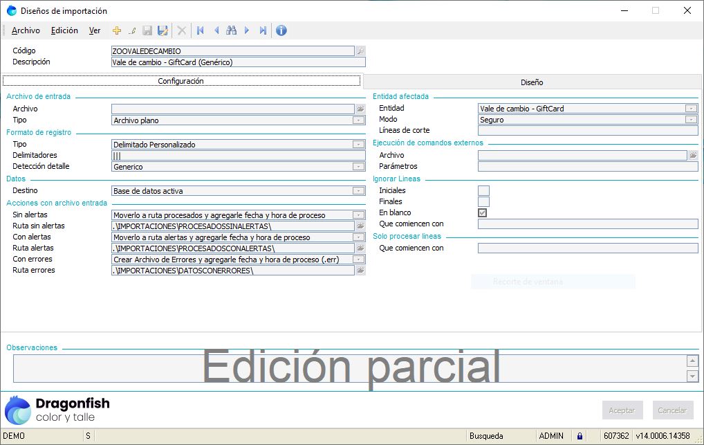Go to next record arrow

[x=247, y=30]
